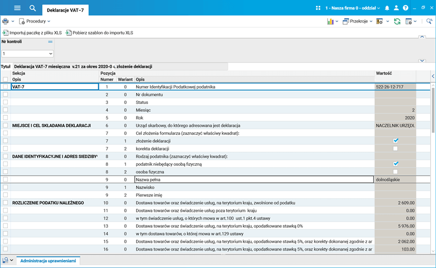Open the hamburger main menu
The width and height of the screenshot is (436, 268).
click(x=17, y=8)
